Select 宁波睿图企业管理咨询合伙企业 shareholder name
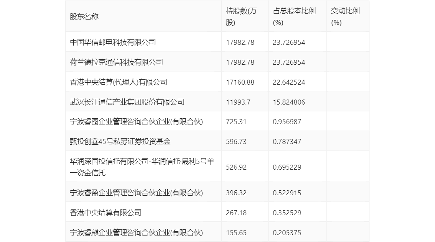The height and width of the screenshot is (242, 435). pos(136,121)
